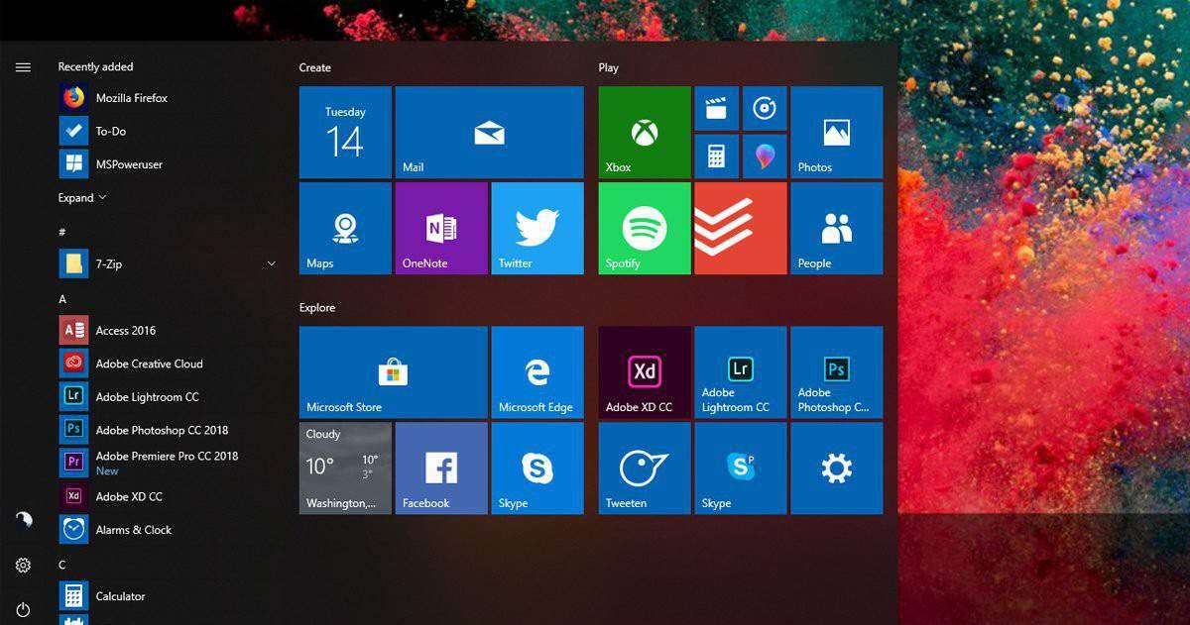
Task: Launch the Adobe Photoshop tile
Action: [836, 372]
